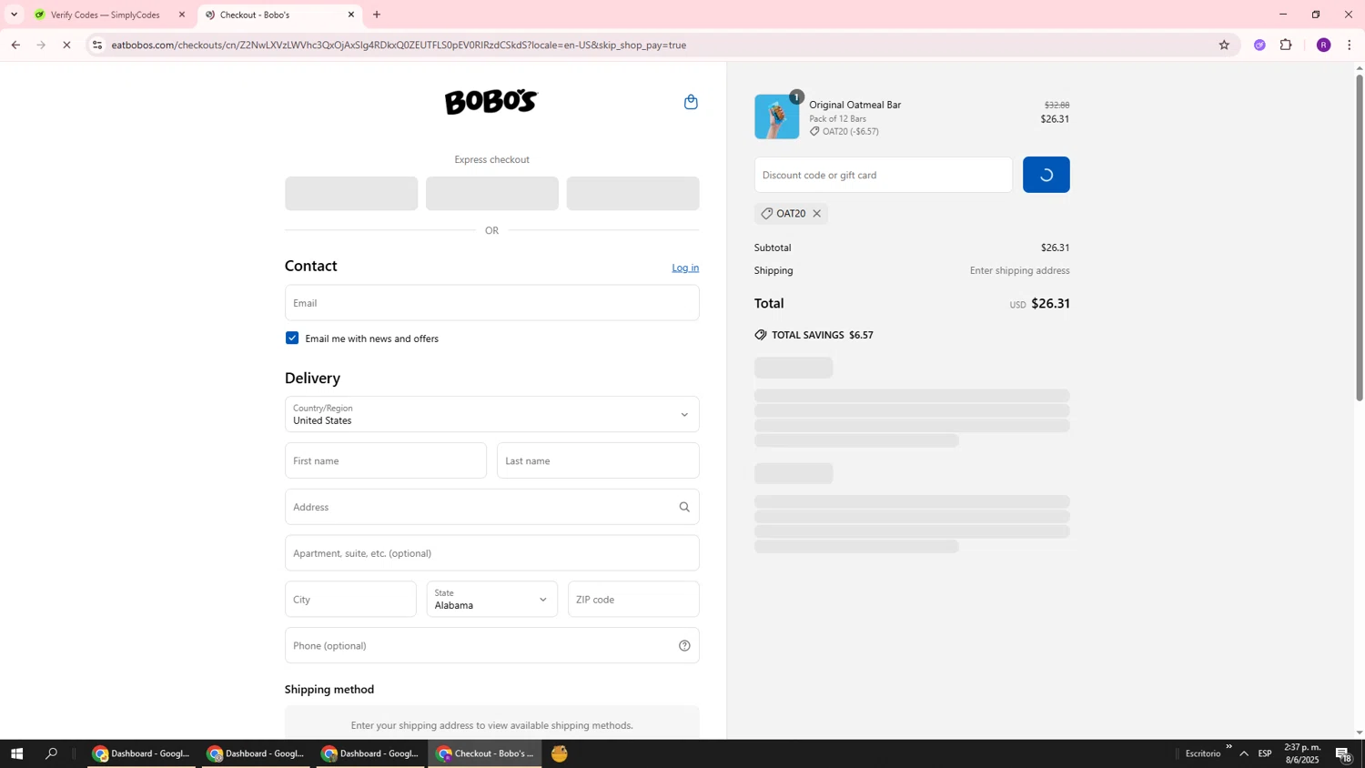Stop loading the page

pos(66,45)
